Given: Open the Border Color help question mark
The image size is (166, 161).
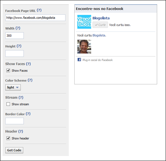Looking at the screenshot, I should [28, 114].
